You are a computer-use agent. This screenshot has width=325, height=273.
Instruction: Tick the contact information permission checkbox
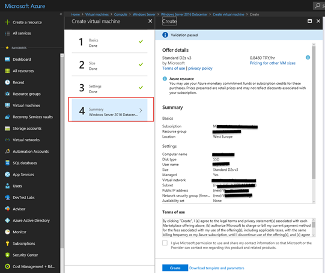165,243
